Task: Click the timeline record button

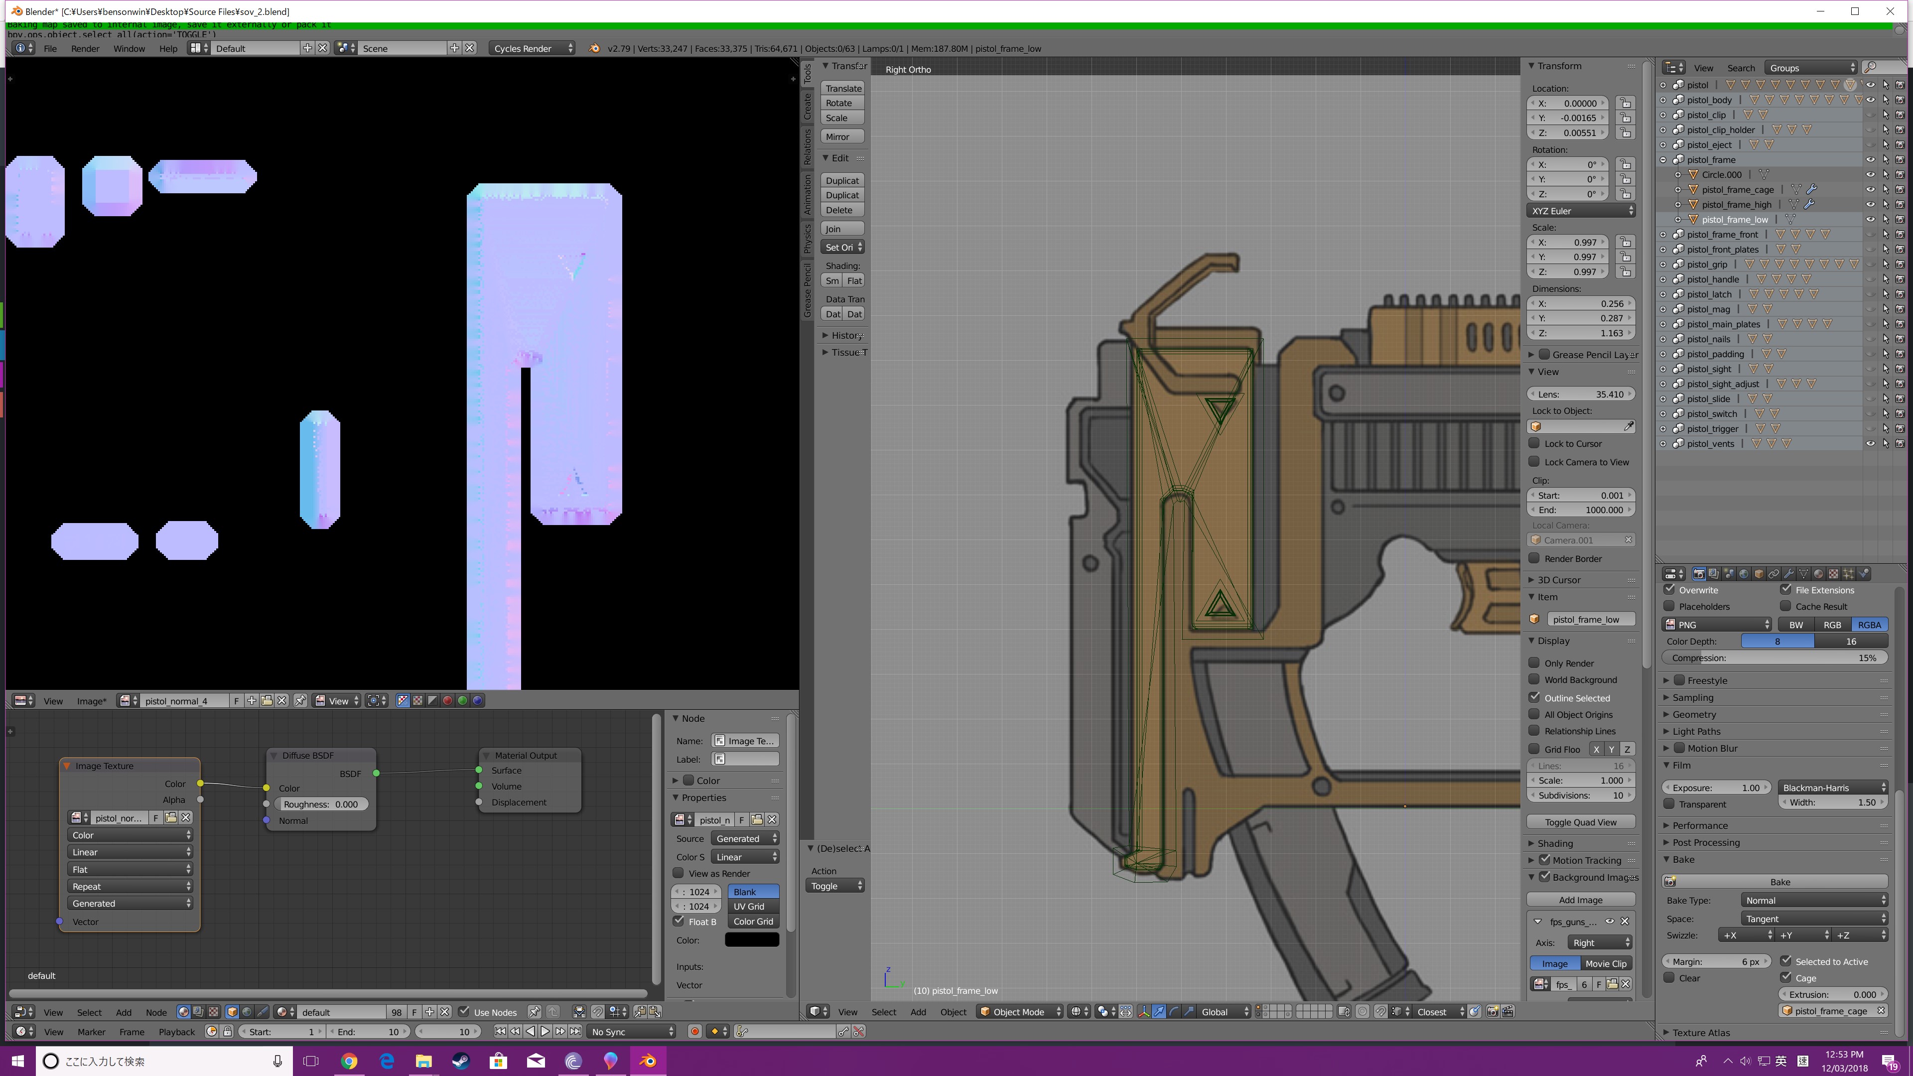Action: (694, 1032)
